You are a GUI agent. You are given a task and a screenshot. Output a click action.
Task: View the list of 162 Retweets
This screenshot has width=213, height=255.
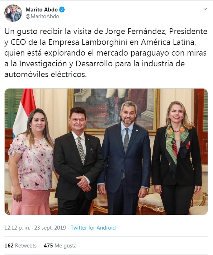(20, 245)
